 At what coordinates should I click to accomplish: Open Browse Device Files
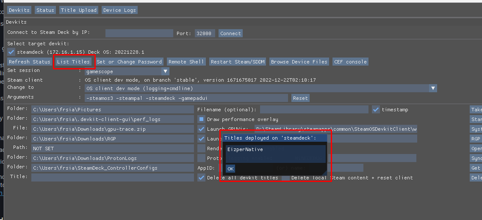pos(299,62)
